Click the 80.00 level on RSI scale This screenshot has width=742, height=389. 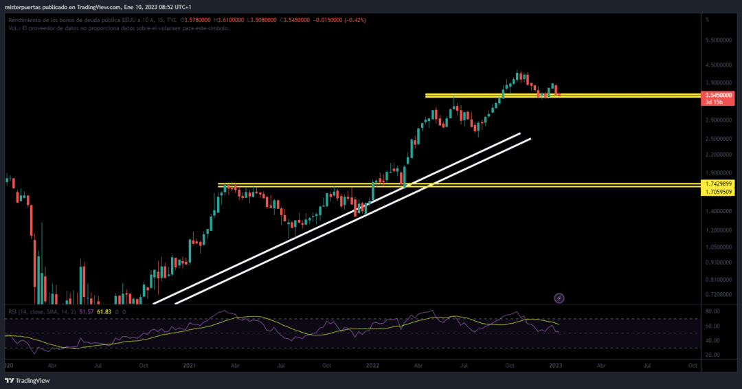pos(712,311)
